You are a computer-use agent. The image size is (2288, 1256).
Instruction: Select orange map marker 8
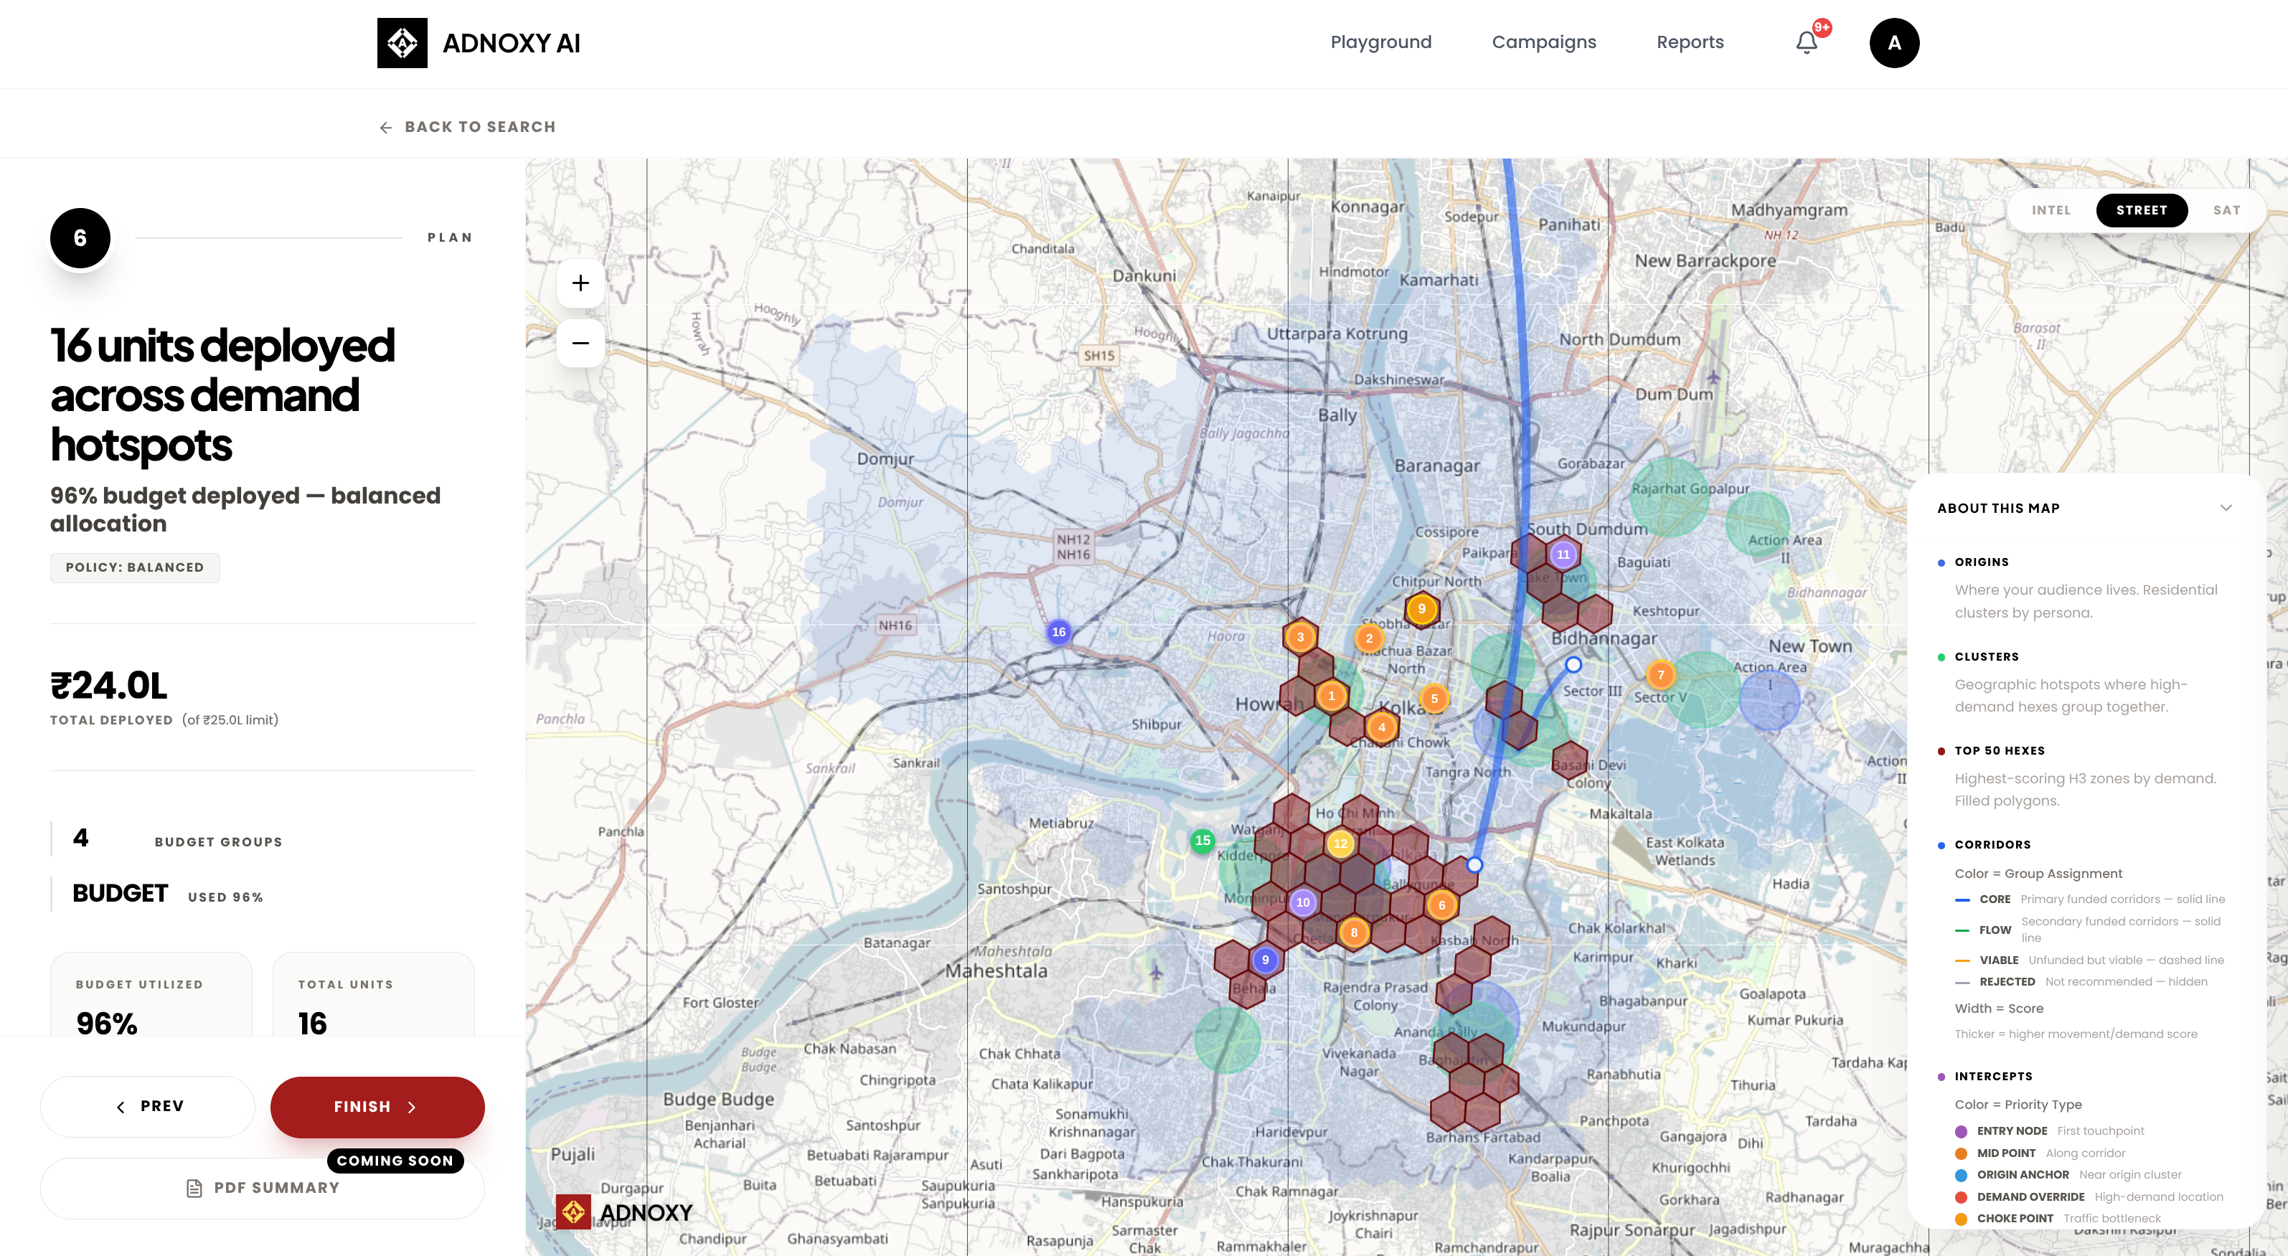click(1354, 932)
